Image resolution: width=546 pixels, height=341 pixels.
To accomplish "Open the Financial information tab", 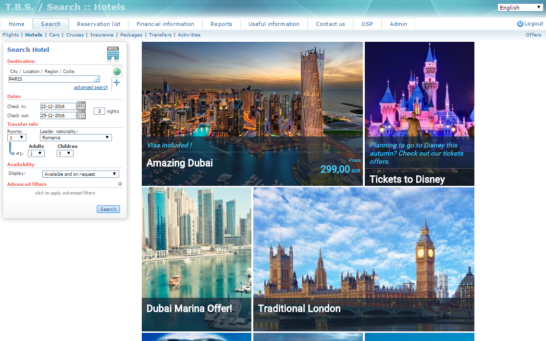I will [165, 24].
